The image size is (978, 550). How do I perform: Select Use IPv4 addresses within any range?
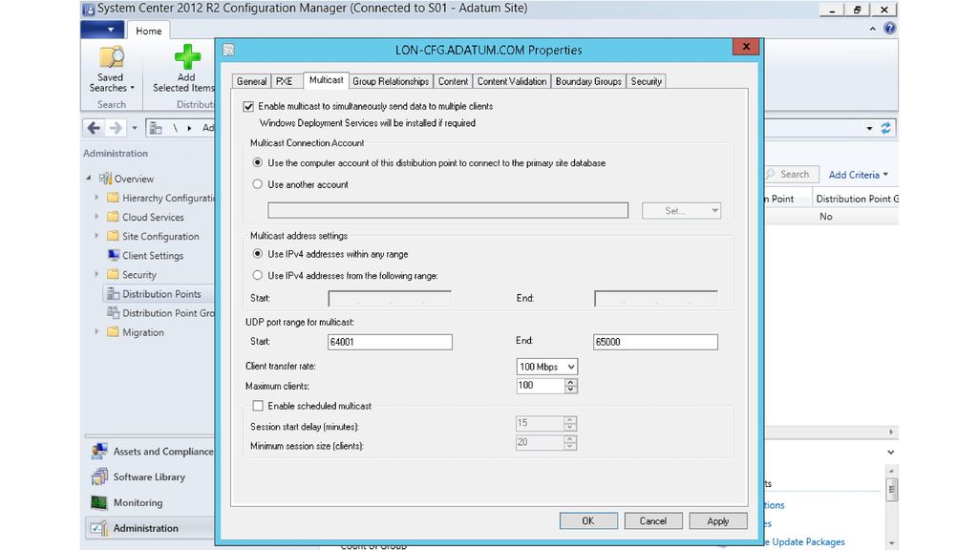[x=258, y=254]
